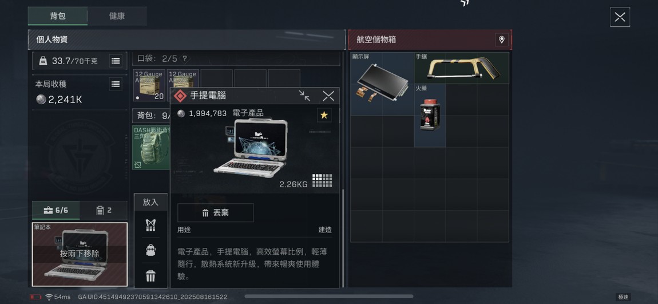This screenshot has width=658, height=304.
Task: Pick the 手鋸 hacksaw item
Action: (x=462, y=68)
